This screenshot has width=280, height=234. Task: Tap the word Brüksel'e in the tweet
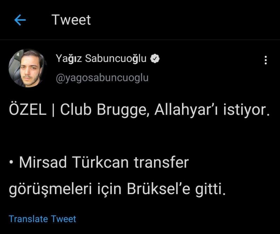[159, 189]
